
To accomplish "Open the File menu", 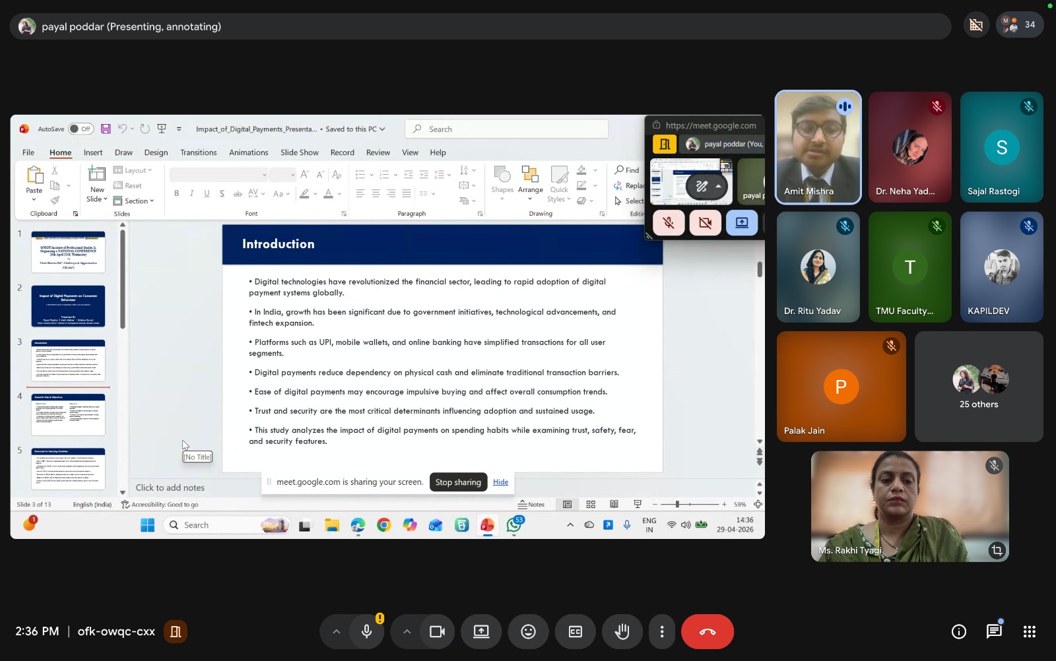I will point(28,152).
